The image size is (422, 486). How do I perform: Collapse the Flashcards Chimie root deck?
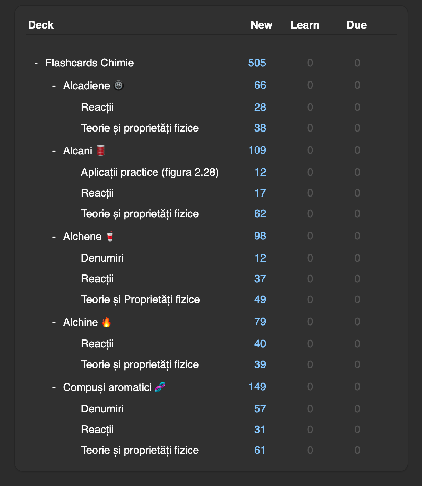tap(36, 63)
